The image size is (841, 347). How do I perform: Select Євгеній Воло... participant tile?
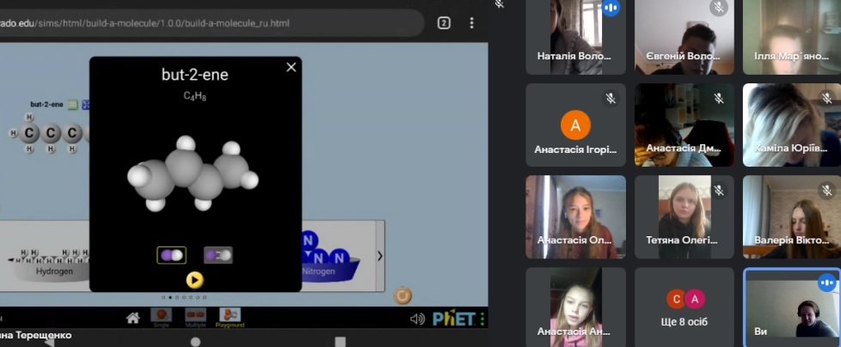684,37
